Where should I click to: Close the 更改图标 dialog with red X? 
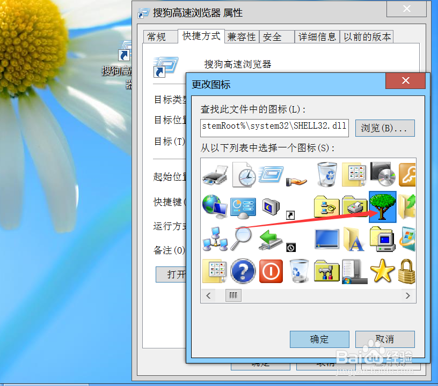pos(406,80)
